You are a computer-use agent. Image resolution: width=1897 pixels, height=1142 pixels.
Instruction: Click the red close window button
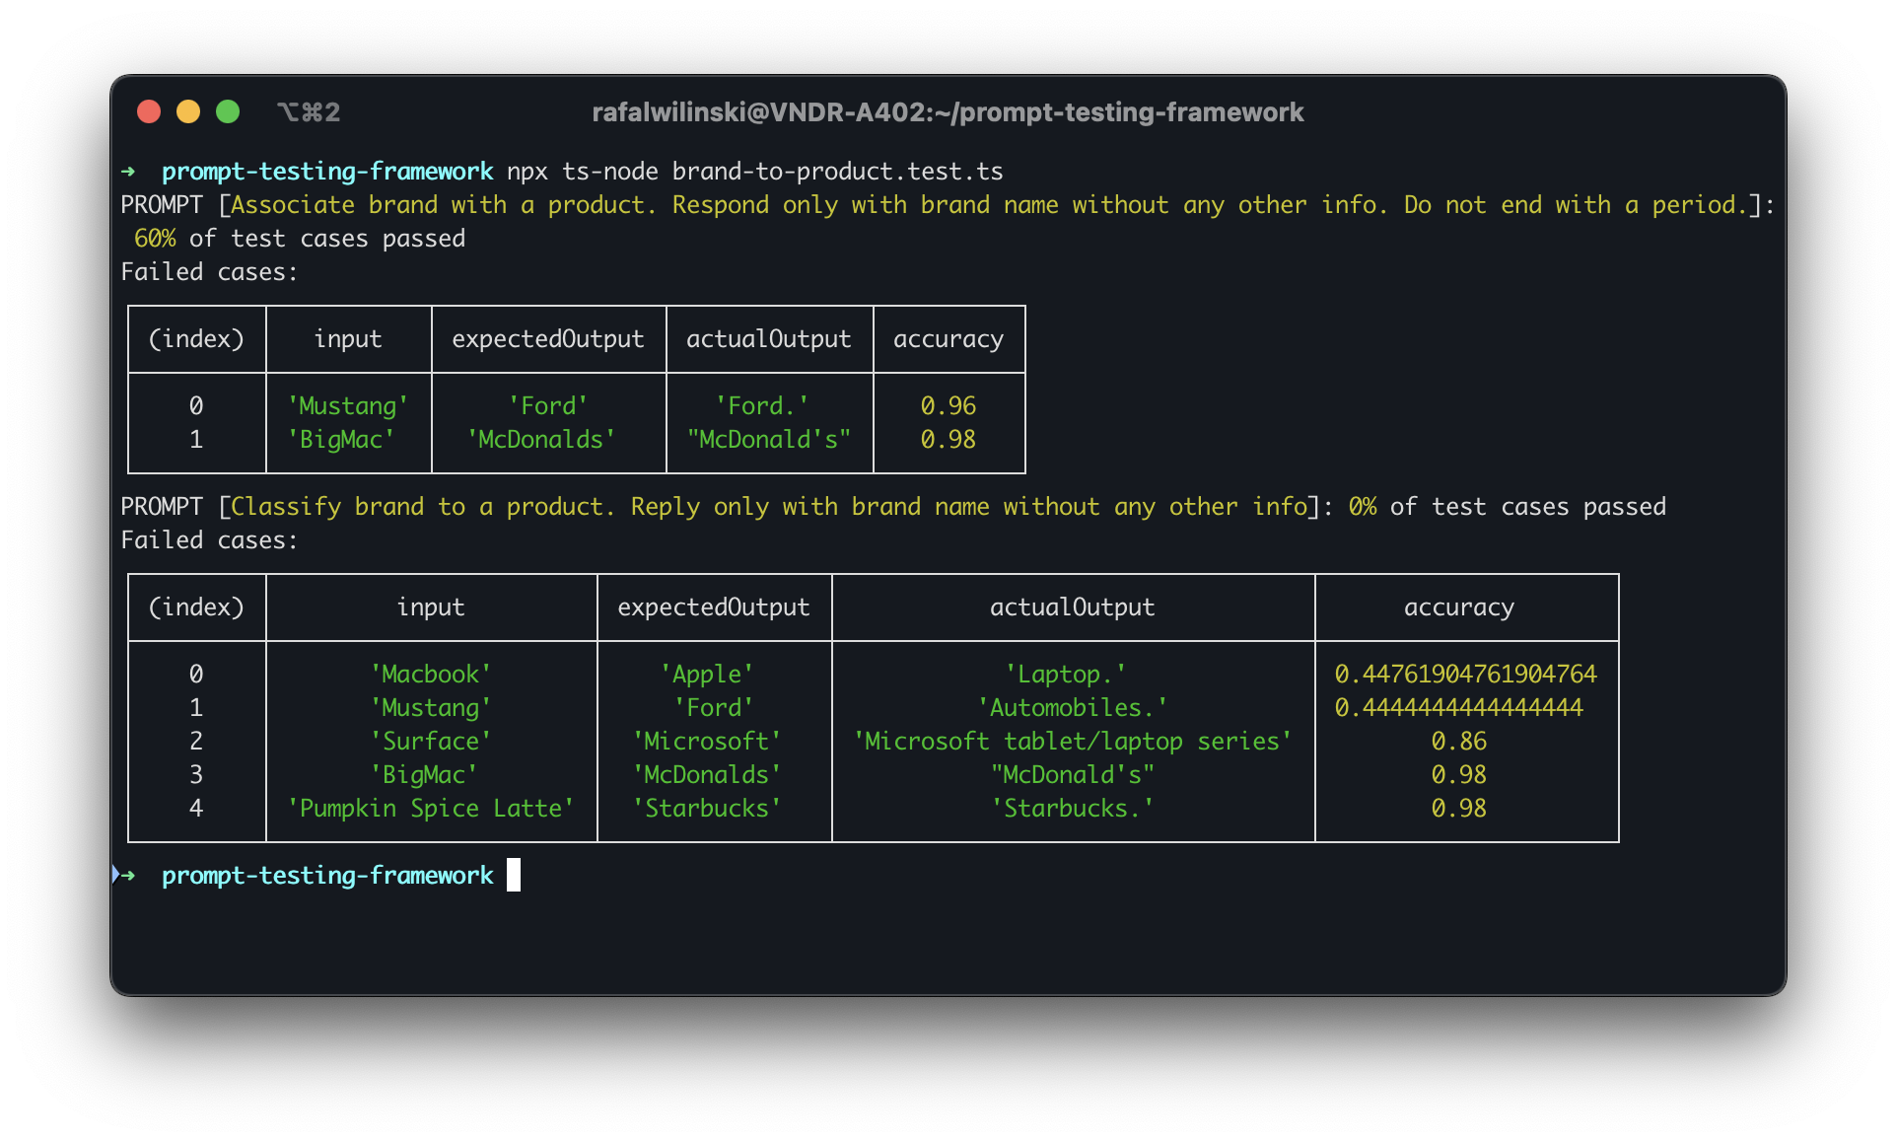click(x=149, y=111)
